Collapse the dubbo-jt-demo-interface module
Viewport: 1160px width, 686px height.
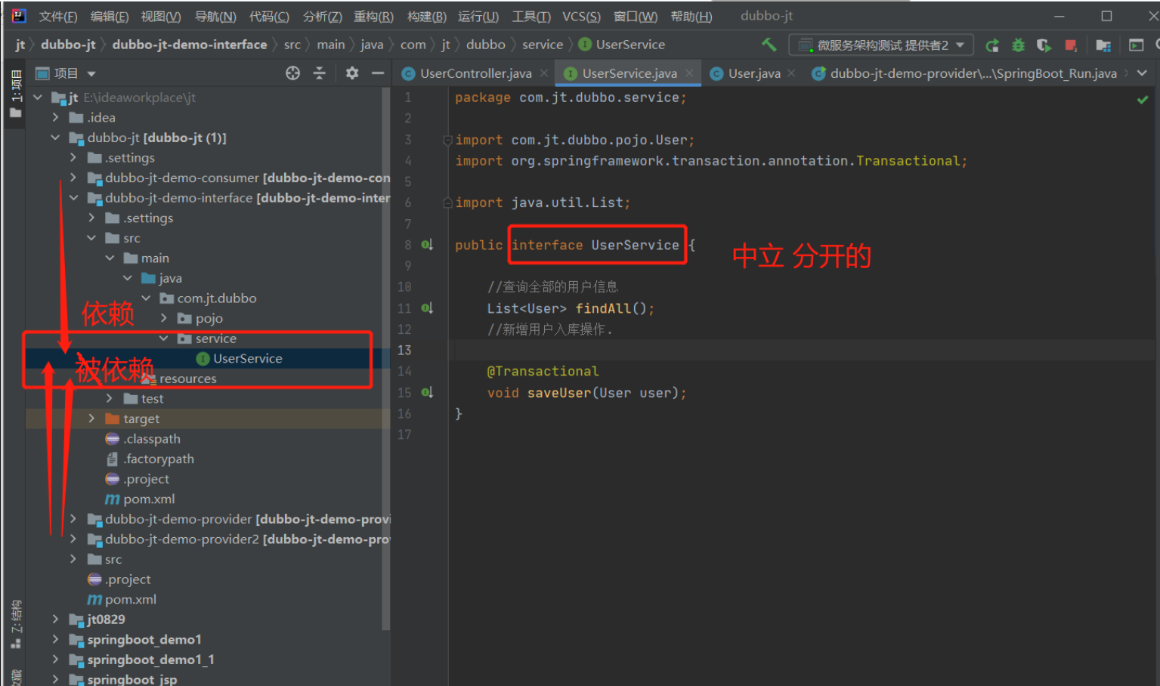coord(73,198)
